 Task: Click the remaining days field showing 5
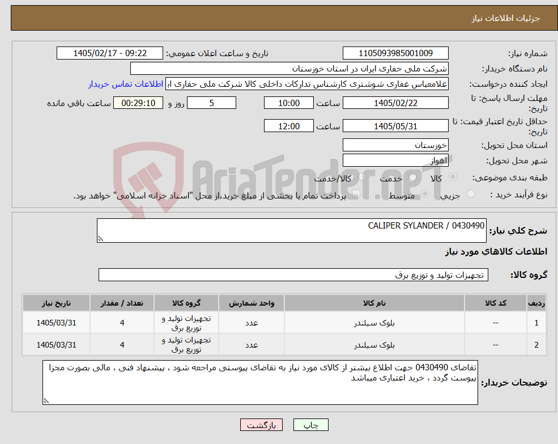point(211,103)
